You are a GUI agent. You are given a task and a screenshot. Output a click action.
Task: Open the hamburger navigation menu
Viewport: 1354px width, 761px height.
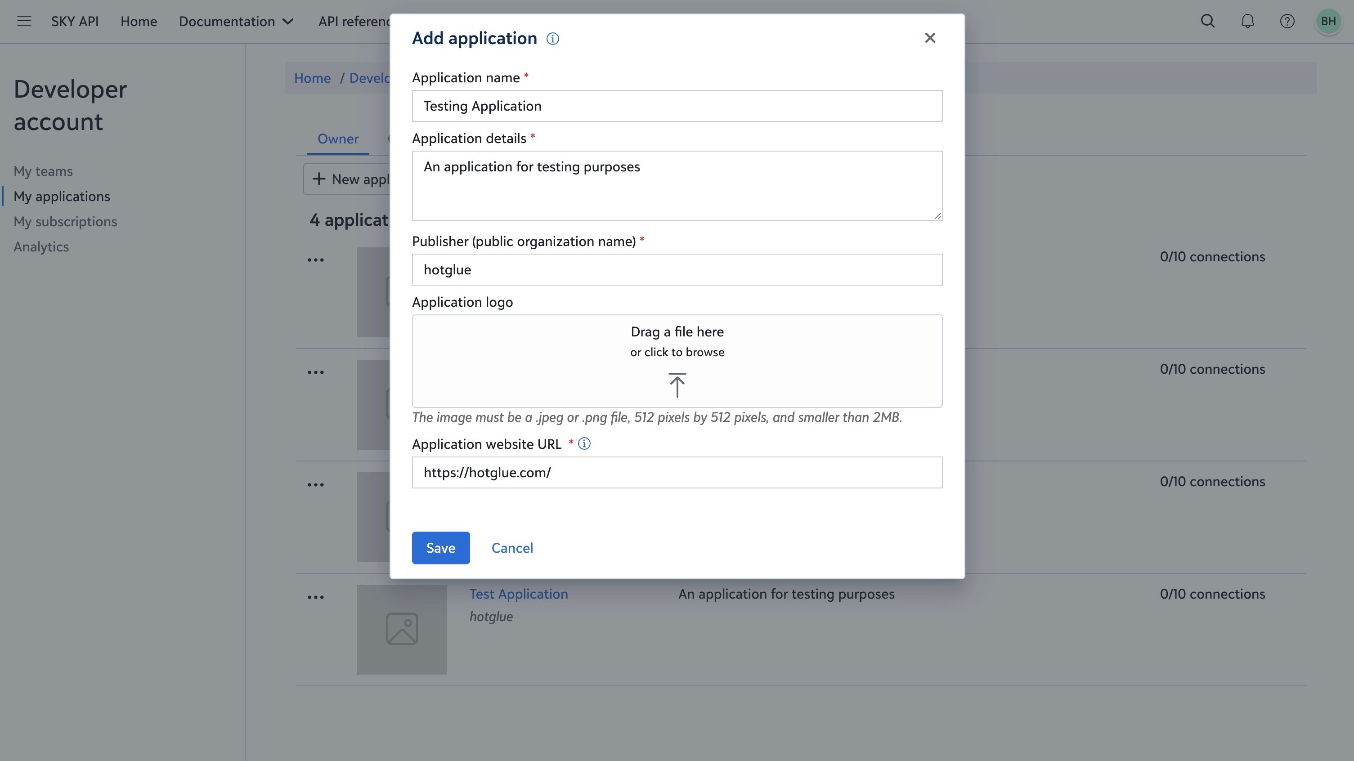pyautogui.click(x=24, y=21)
